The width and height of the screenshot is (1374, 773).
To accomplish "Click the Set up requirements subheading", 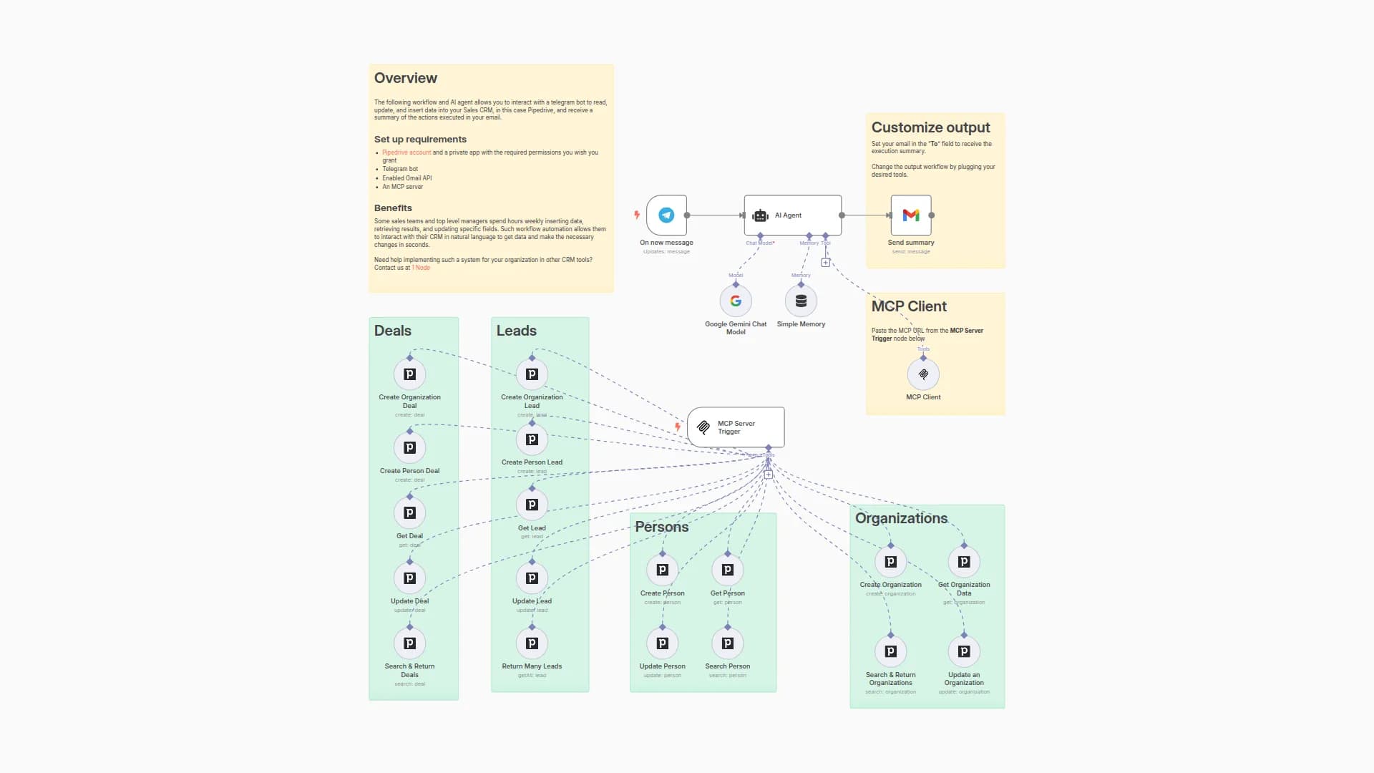I will point(420,140).
